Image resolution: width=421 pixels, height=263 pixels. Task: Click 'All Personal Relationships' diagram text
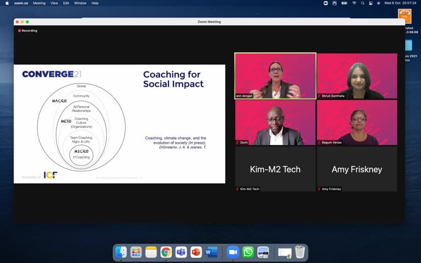81,109
